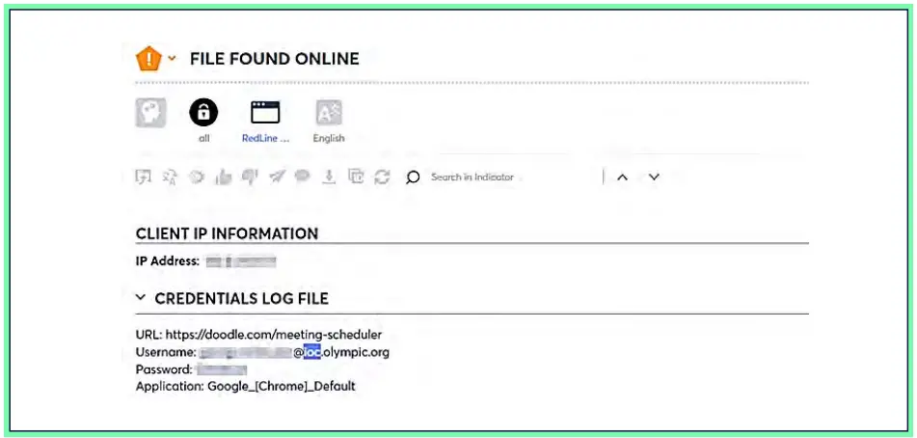Click the all label under padlock
The height and width of the screenshot is (438, 917).
(x=203, y=139)
